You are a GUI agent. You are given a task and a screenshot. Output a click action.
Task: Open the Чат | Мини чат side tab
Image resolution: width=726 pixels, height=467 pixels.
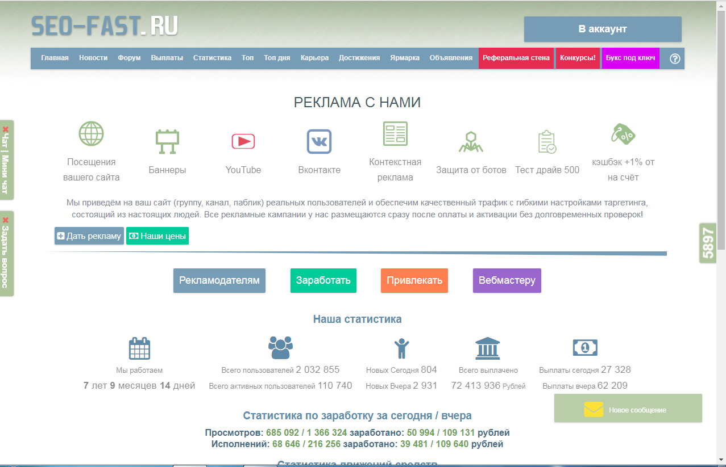click(x=6, y=160)
